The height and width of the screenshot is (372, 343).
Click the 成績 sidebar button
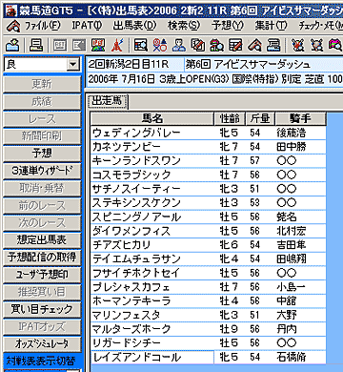[42, 102]
